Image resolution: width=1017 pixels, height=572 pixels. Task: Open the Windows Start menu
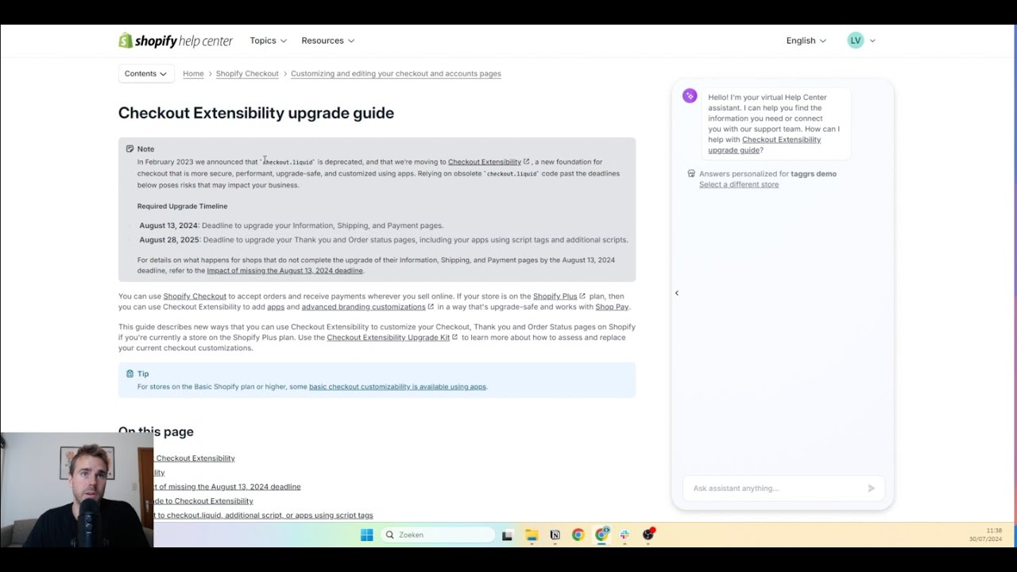pos(367,535)
